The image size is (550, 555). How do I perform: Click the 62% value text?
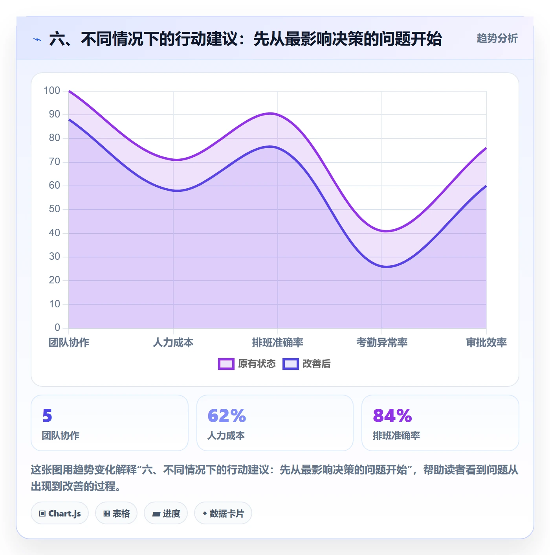coord(227,415)
